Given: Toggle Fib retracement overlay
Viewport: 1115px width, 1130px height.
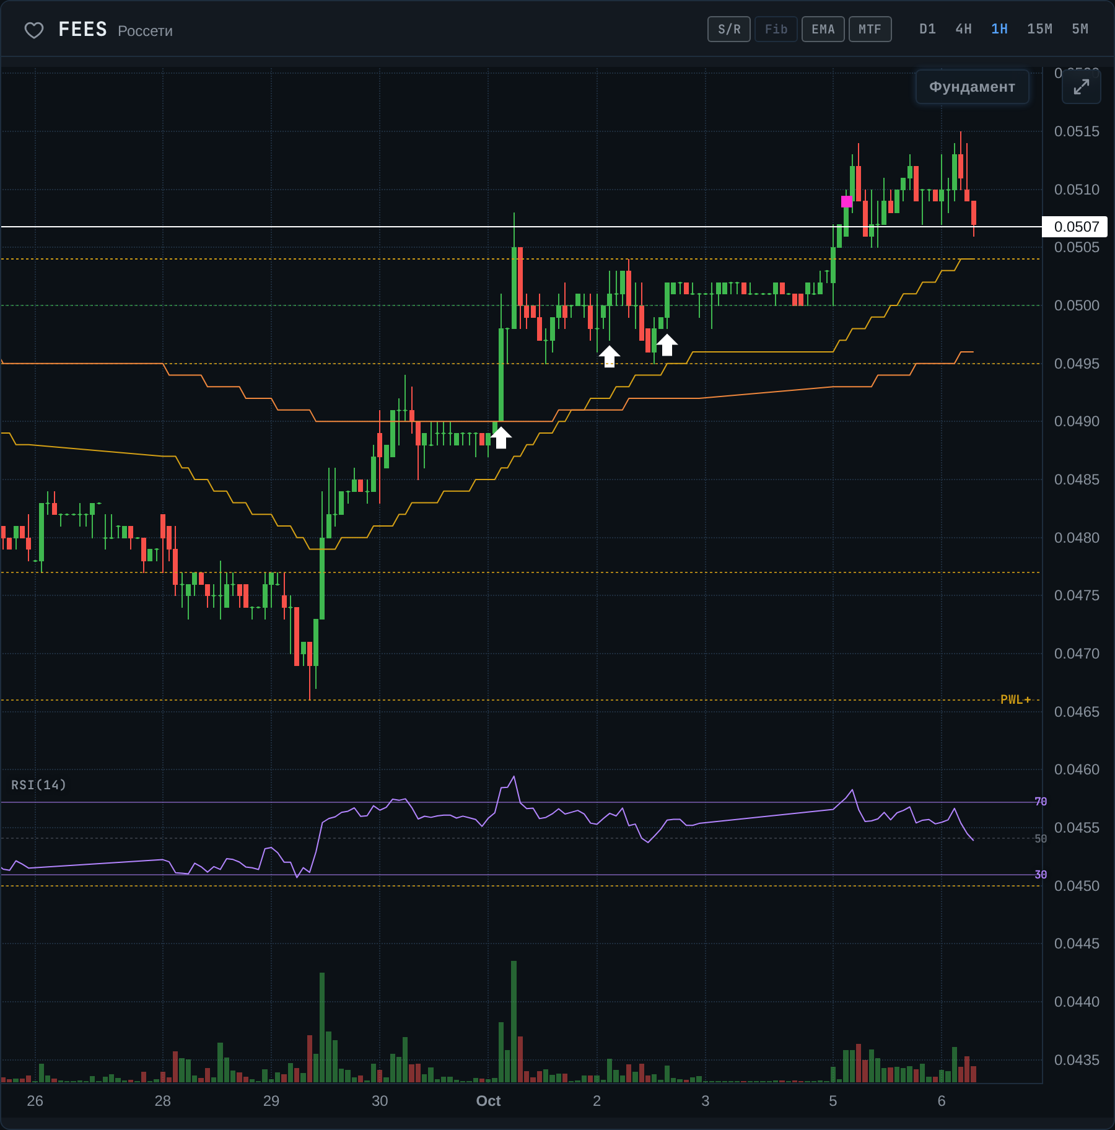Looking at the screenshot, I should coord(776,29).
